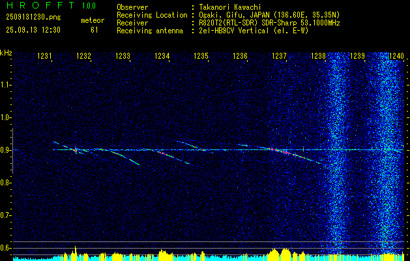
Task: Click the file name 2509131230.png
Action: (x=33, y=18)
